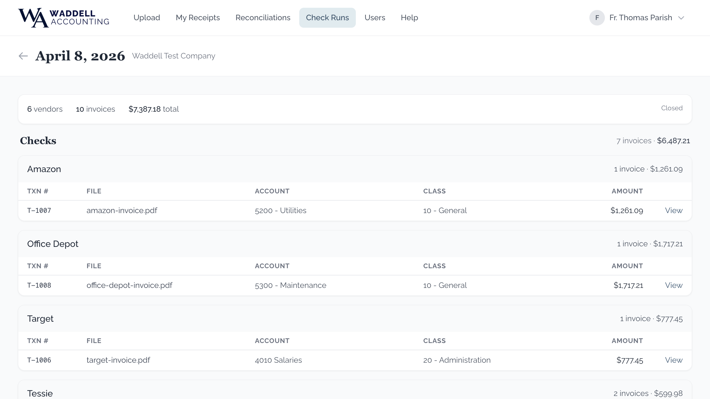Go to Reconciliations

tap(263, 18)
